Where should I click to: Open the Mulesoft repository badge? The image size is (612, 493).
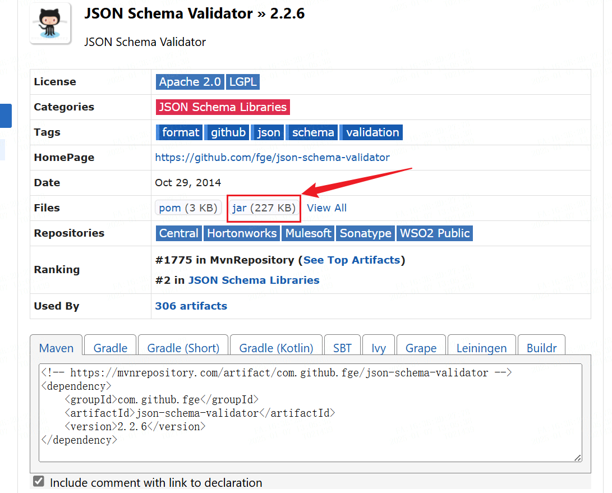(309, 233)
